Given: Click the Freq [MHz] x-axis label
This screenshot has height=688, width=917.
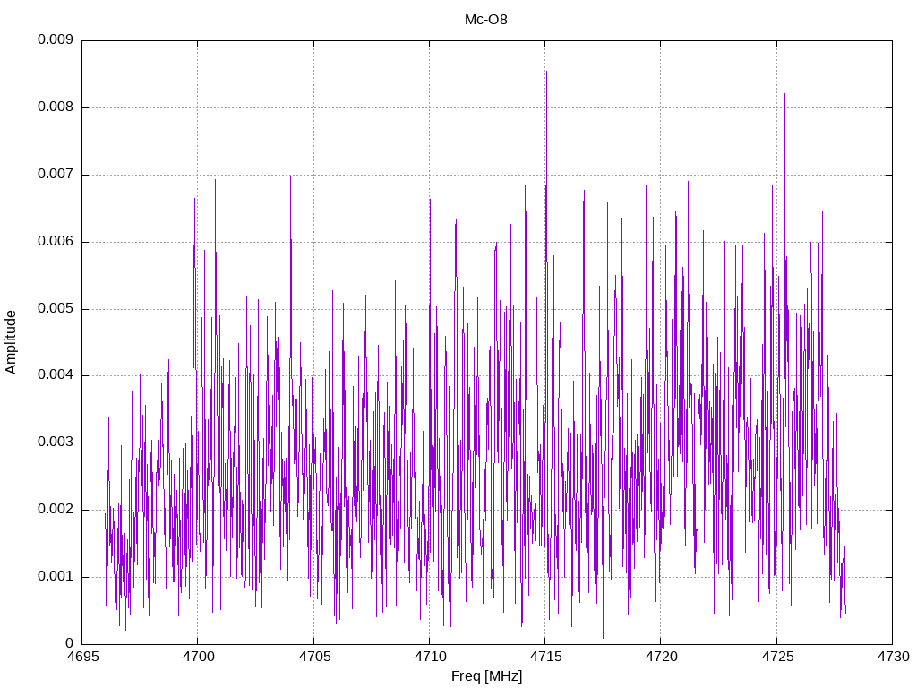Looking at the screenshot, I should 486,676.
